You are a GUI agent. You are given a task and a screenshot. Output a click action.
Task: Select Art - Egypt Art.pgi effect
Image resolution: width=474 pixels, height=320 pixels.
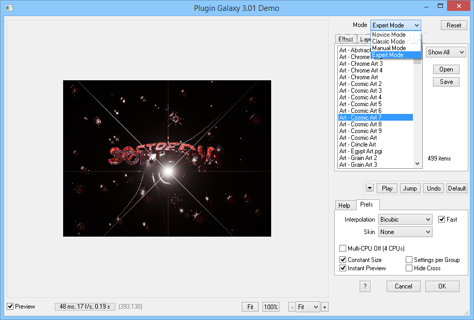[x=376, y=151]
